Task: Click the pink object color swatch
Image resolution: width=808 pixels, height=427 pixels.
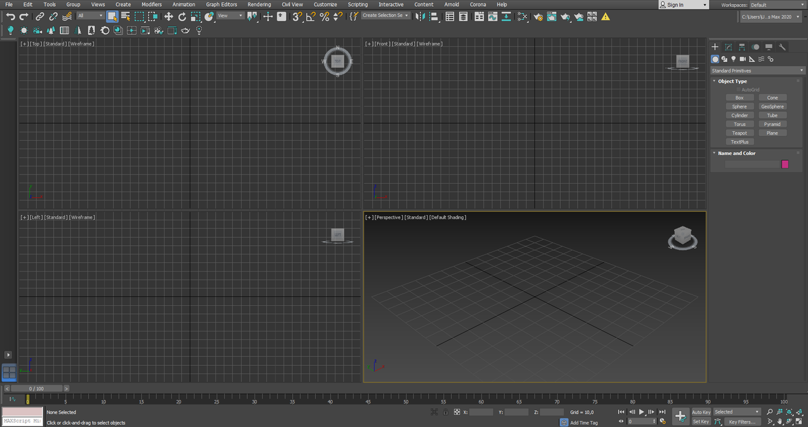Action: [785, 164]
